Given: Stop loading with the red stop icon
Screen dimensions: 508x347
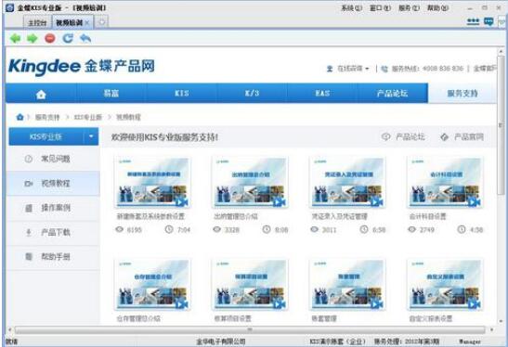Looking at the screenshot, I should [x=50, y=39].
